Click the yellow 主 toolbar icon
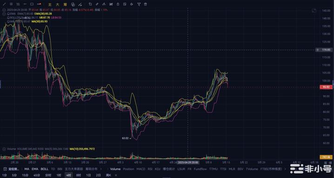 [50, 4]
